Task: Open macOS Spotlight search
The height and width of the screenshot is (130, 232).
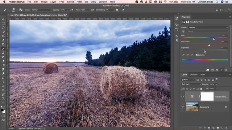Action: point(217,2)
